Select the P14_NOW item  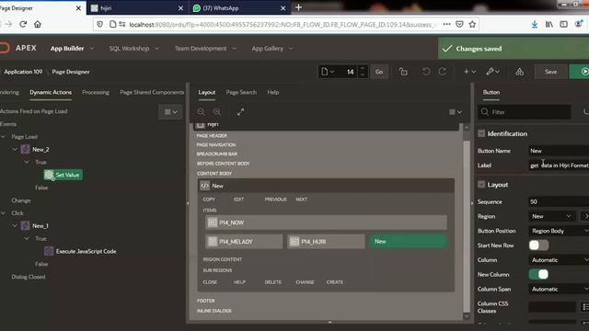tap(326, 223)
